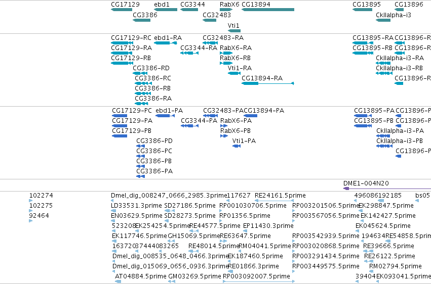431x284 pixels.
Task: Click the Vti1 gene feature
Action: 234,31
